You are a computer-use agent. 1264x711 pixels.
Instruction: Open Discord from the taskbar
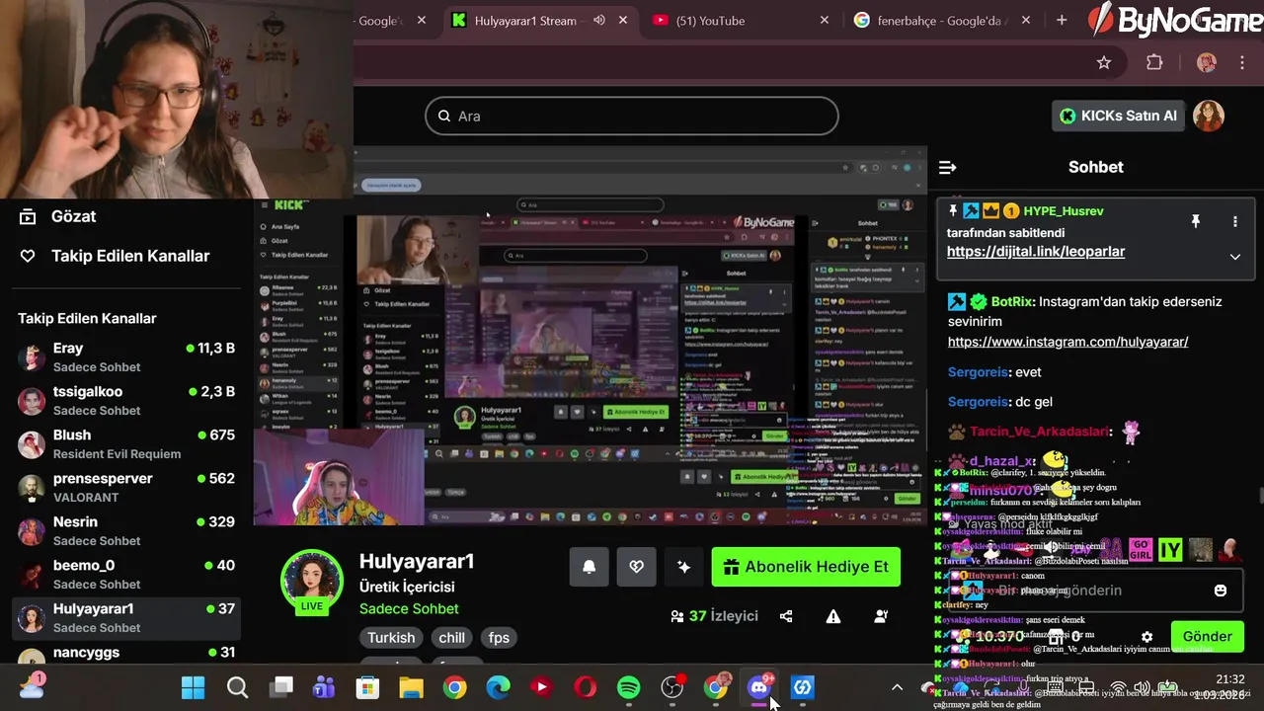tap(759, 687)
